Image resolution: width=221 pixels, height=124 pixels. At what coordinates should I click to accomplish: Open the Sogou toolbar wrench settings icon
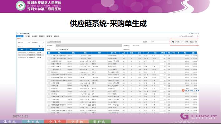pyautogui.click(x=199, y=90)
